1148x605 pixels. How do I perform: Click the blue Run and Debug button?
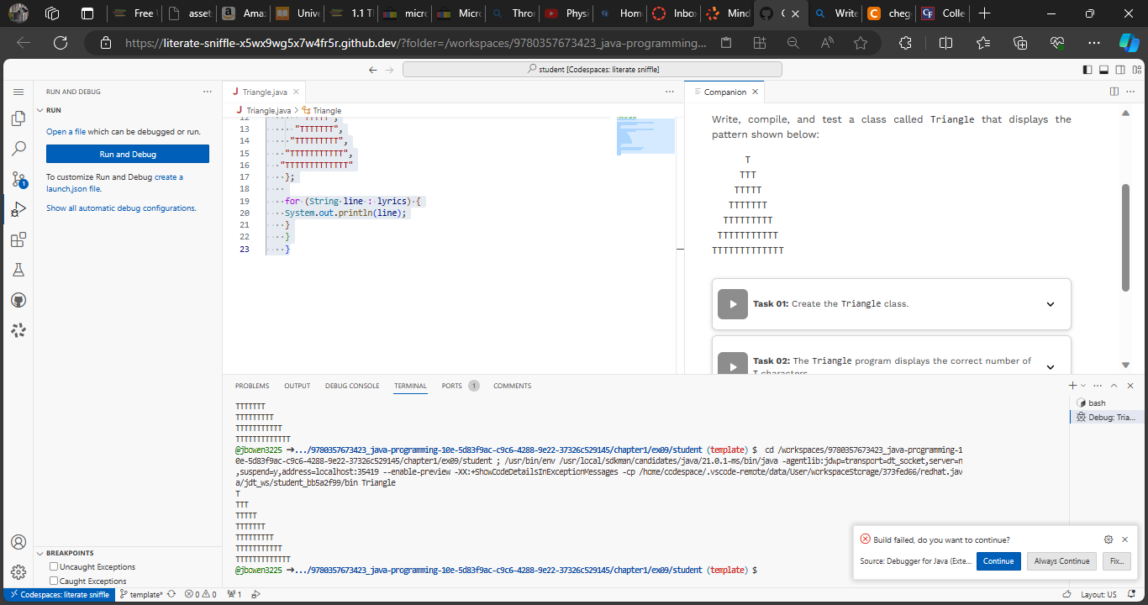coord(126,154)
